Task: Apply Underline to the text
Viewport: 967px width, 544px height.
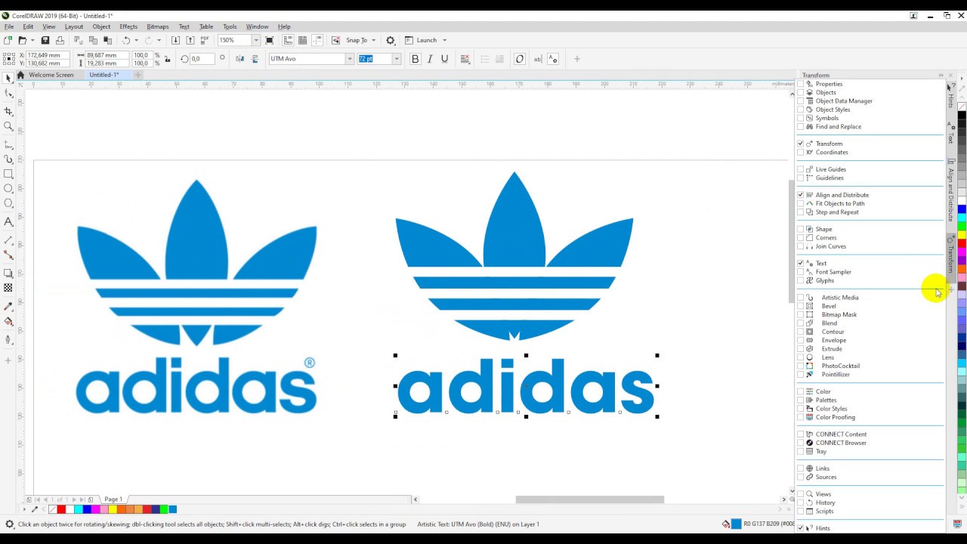Action: 444,59
